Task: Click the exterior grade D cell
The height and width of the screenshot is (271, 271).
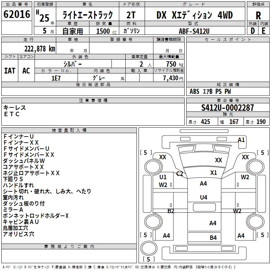Action: tap(252, 30)
